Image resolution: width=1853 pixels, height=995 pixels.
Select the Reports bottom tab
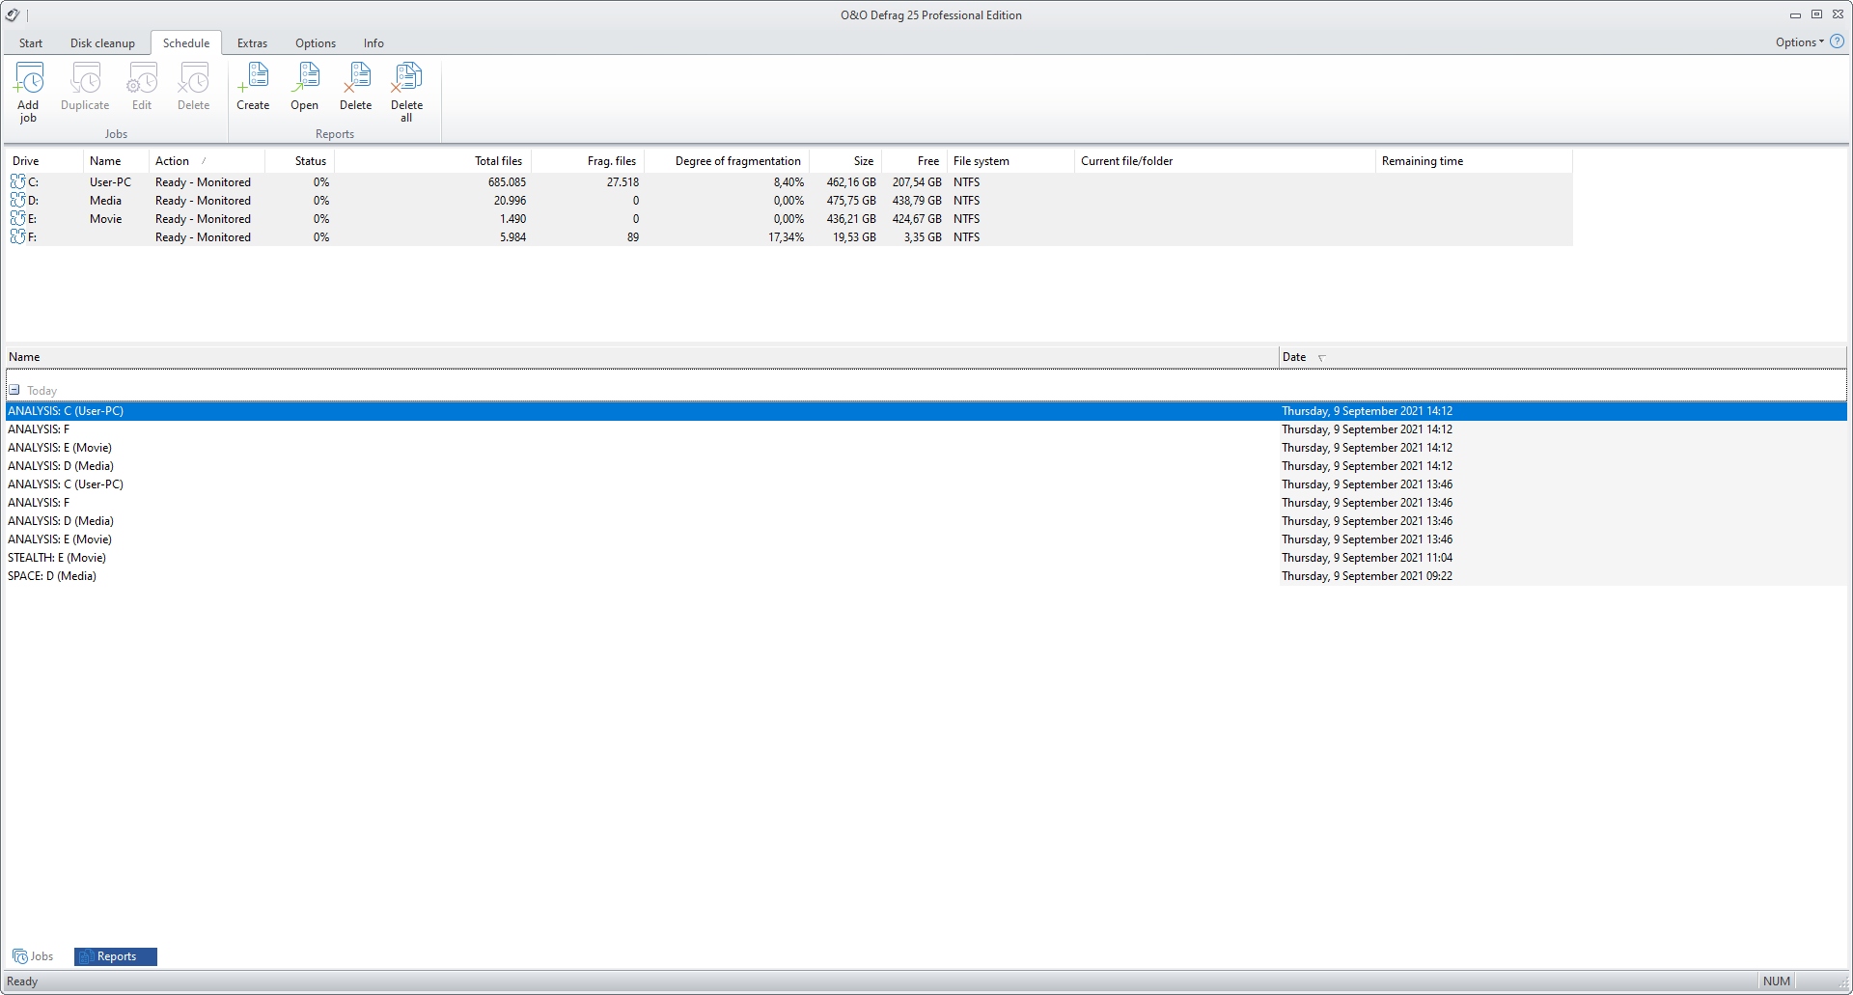pyautogui.click(x=116, y=956)
